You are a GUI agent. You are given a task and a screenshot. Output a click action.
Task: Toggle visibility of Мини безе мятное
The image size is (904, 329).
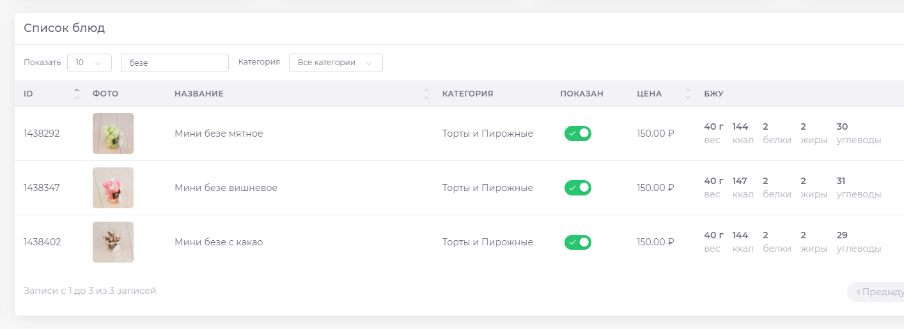click(577, 134)
